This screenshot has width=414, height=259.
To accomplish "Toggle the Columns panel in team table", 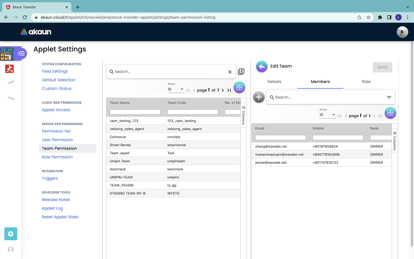I will (244, 115).
